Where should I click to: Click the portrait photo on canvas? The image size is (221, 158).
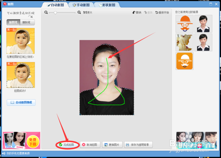[107, 78]
